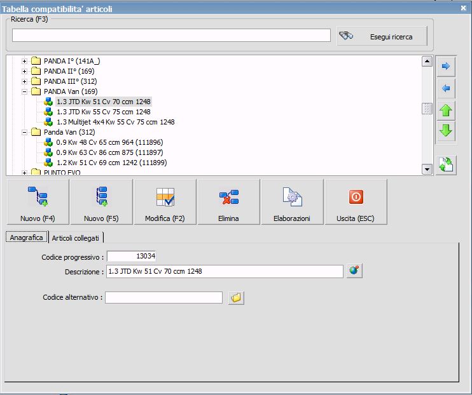Click the green up arrow icon
472x395 pixels.
(446, 110)
